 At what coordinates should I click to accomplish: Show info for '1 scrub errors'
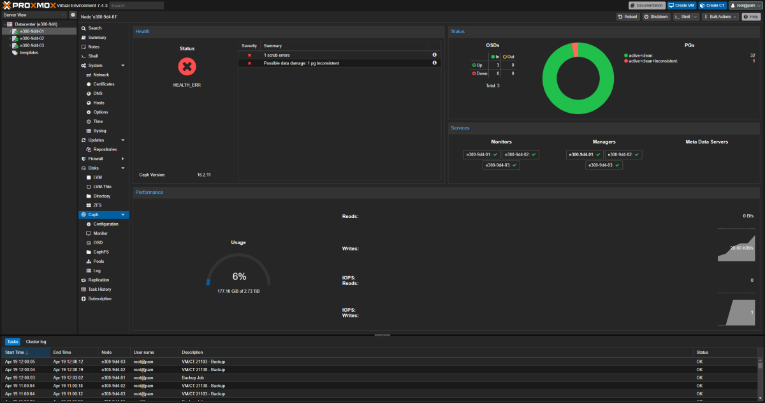[x=434, y=55]
